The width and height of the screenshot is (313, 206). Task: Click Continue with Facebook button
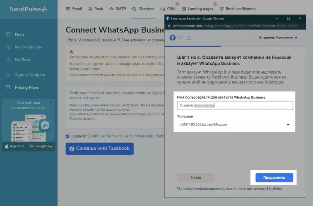click(100, 148)
